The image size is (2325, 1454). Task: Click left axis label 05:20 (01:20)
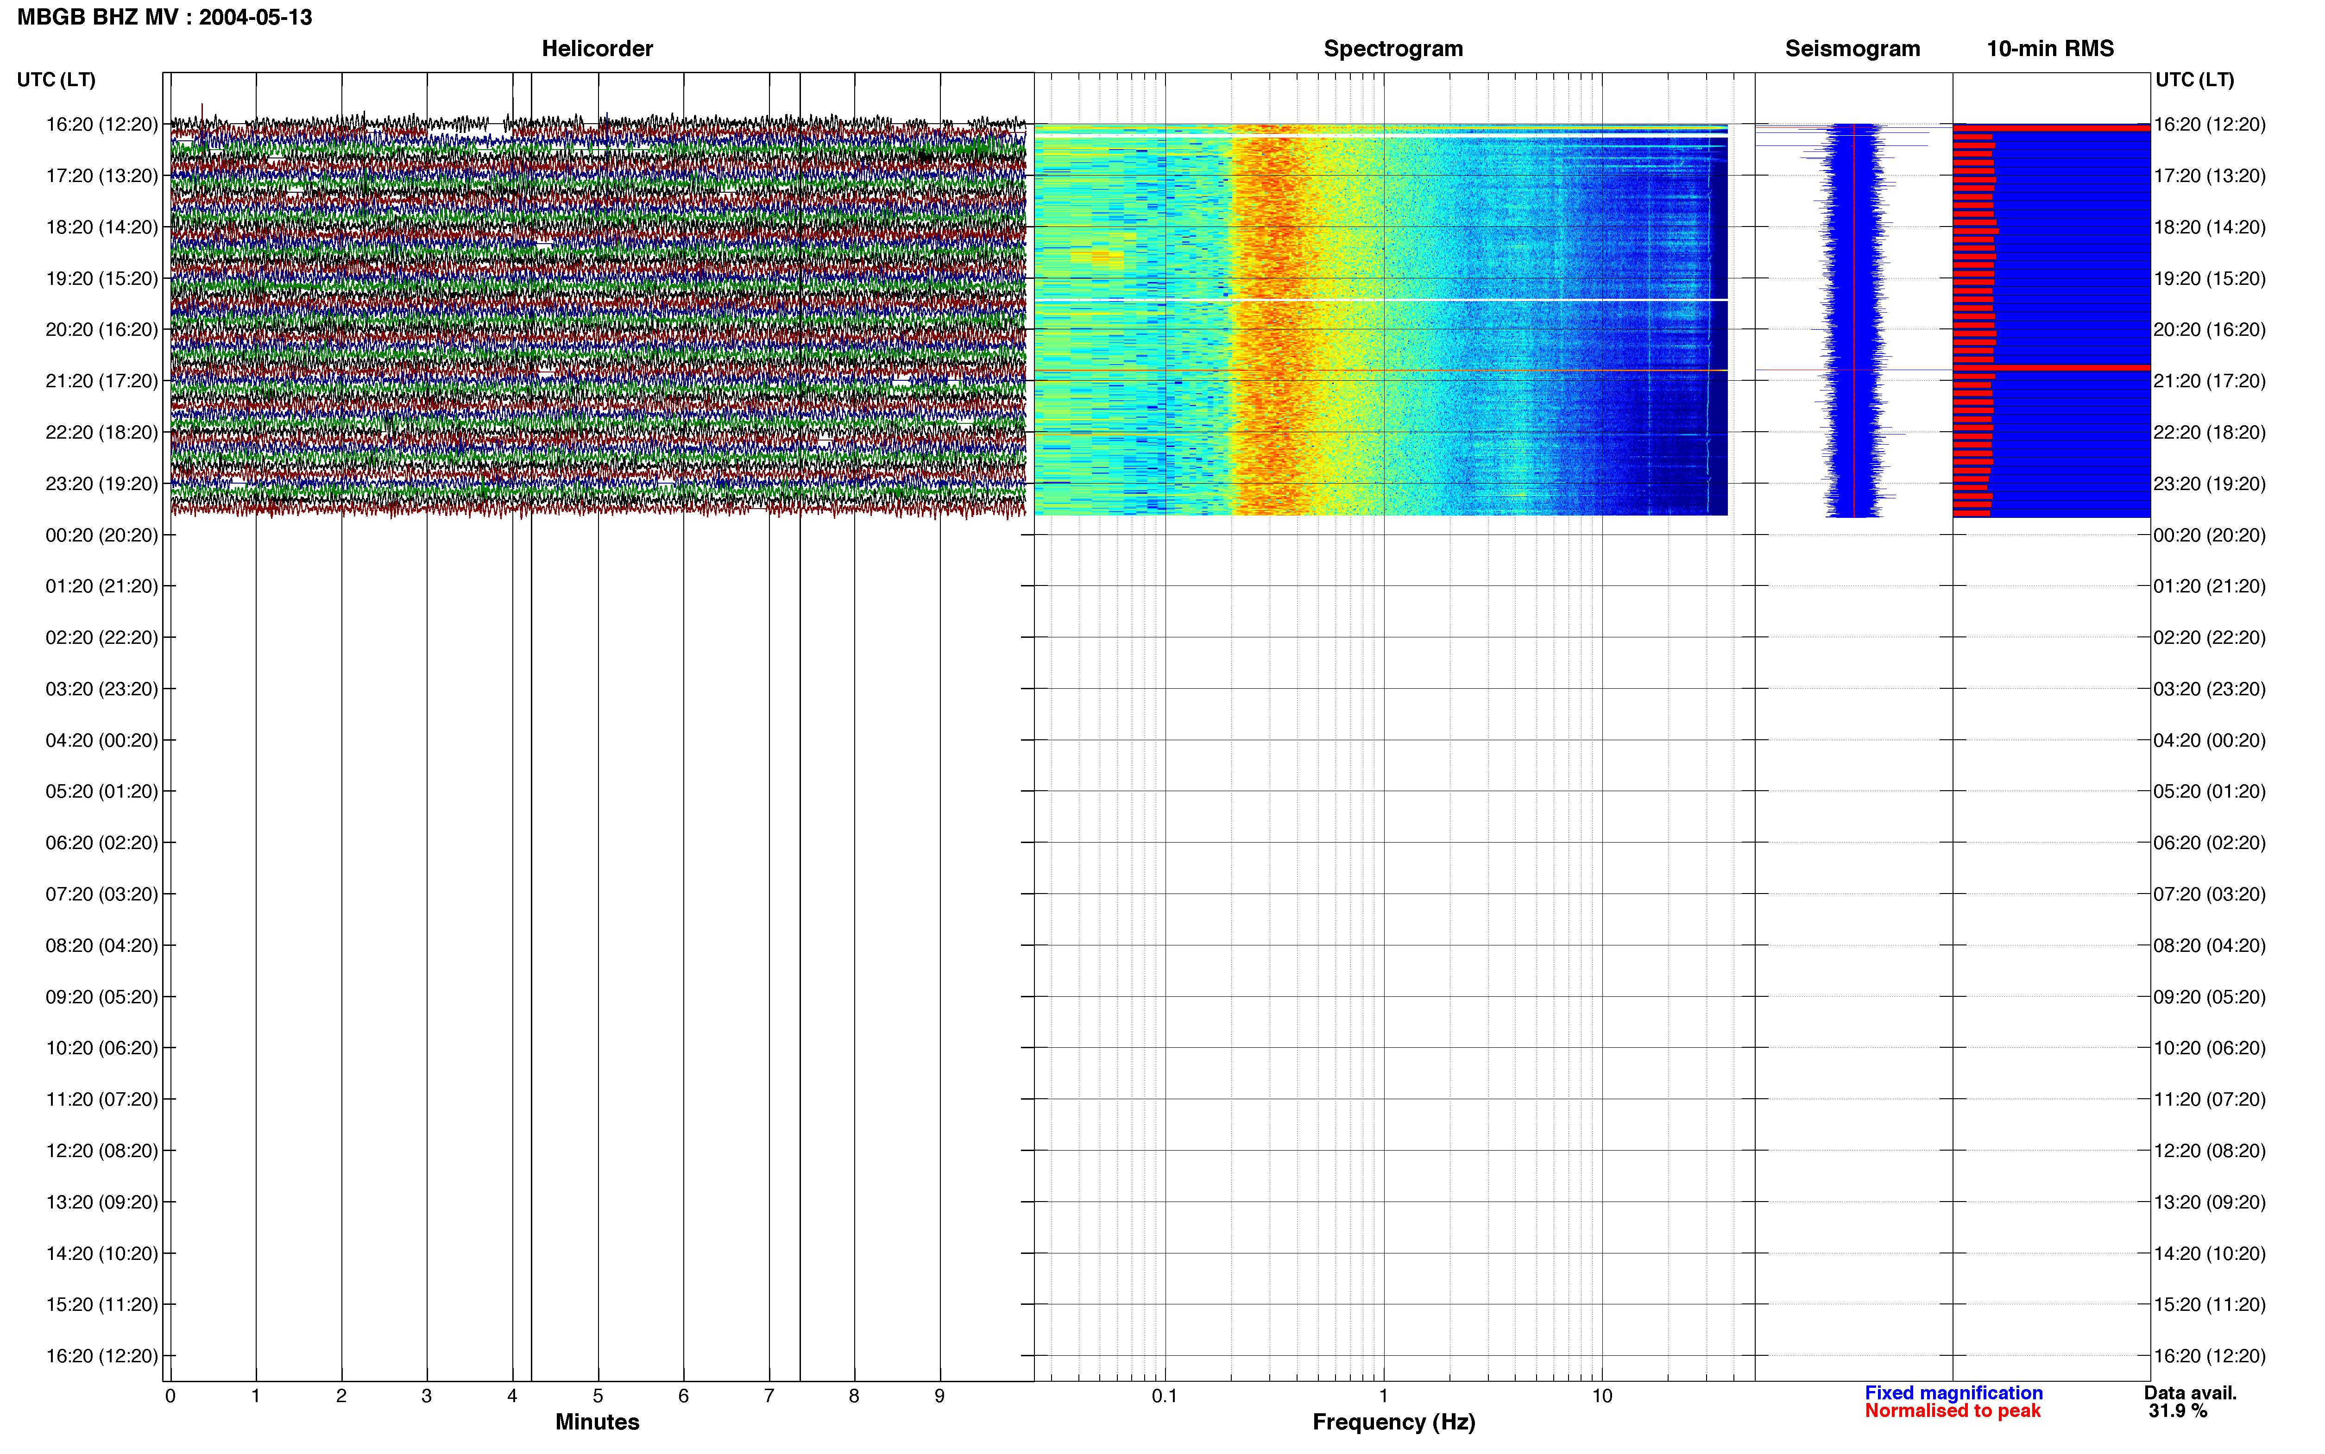(x=102, y=791)
